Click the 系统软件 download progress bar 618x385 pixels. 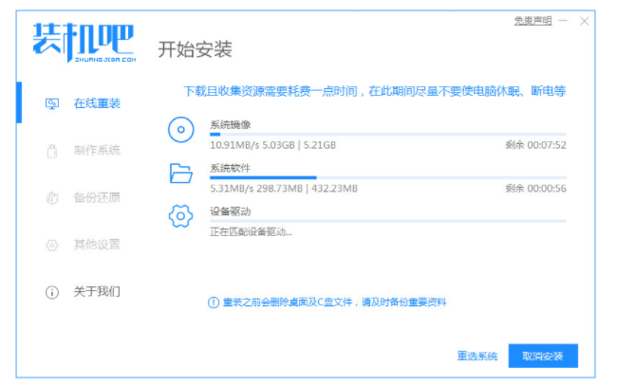[x=388, y=178]
